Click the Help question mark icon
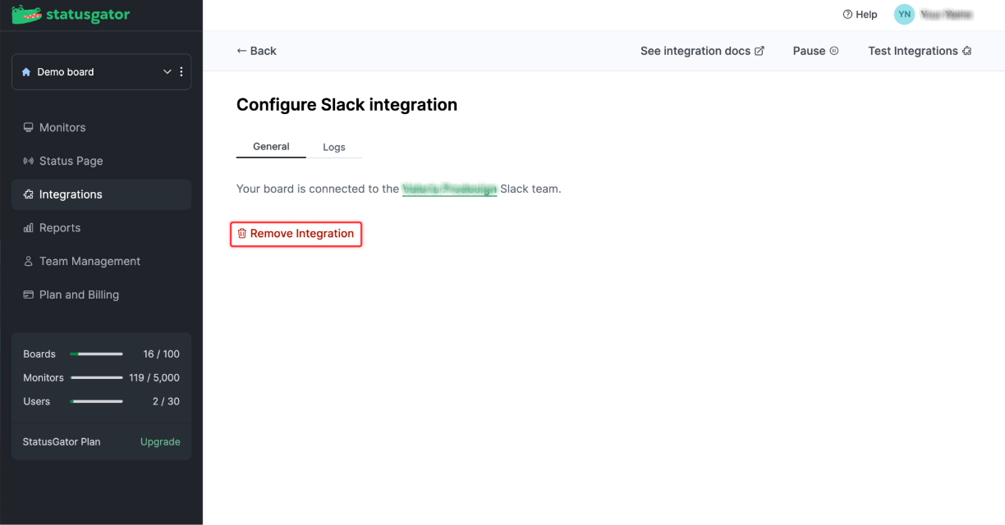1005x525 pixels. [x=847, y=15]
